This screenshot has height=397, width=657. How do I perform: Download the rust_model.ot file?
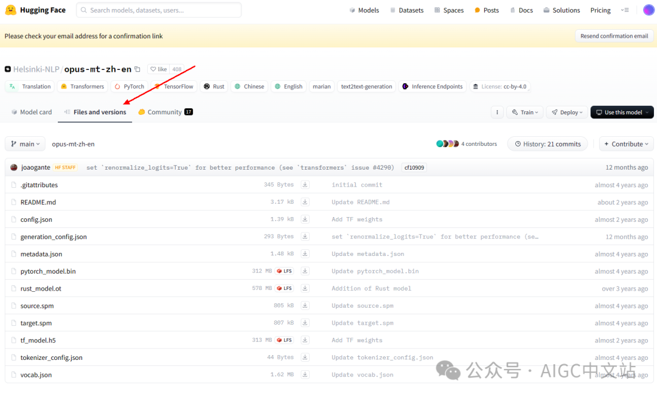(x=305, y=288)
